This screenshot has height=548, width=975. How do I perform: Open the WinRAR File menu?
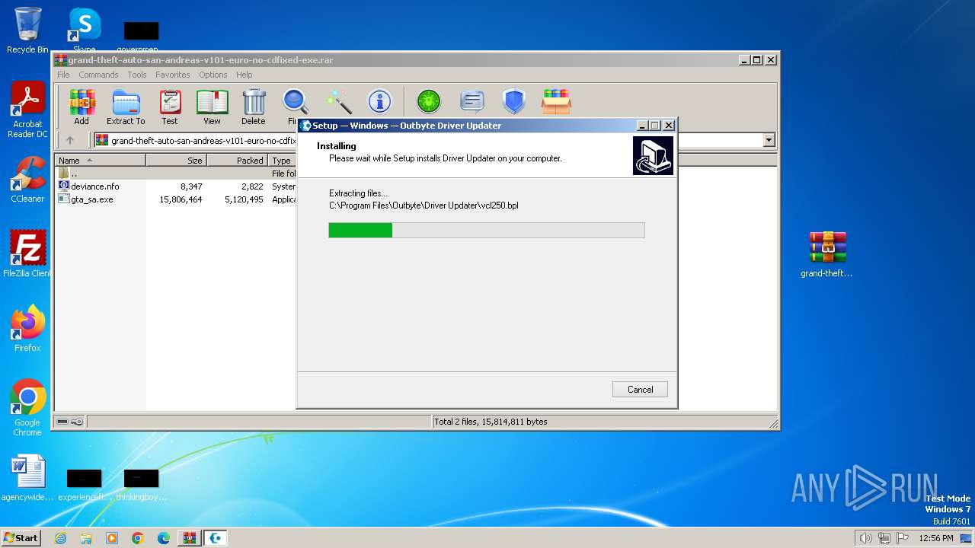[x=63, y=75]
